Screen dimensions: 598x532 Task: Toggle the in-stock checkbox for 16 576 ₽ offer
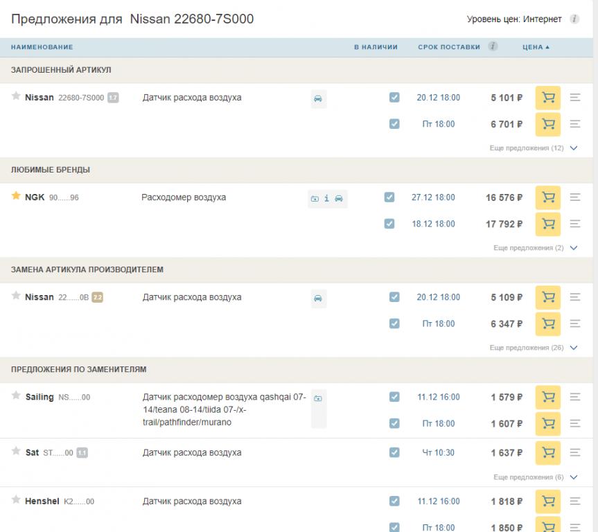pos(389,197)
